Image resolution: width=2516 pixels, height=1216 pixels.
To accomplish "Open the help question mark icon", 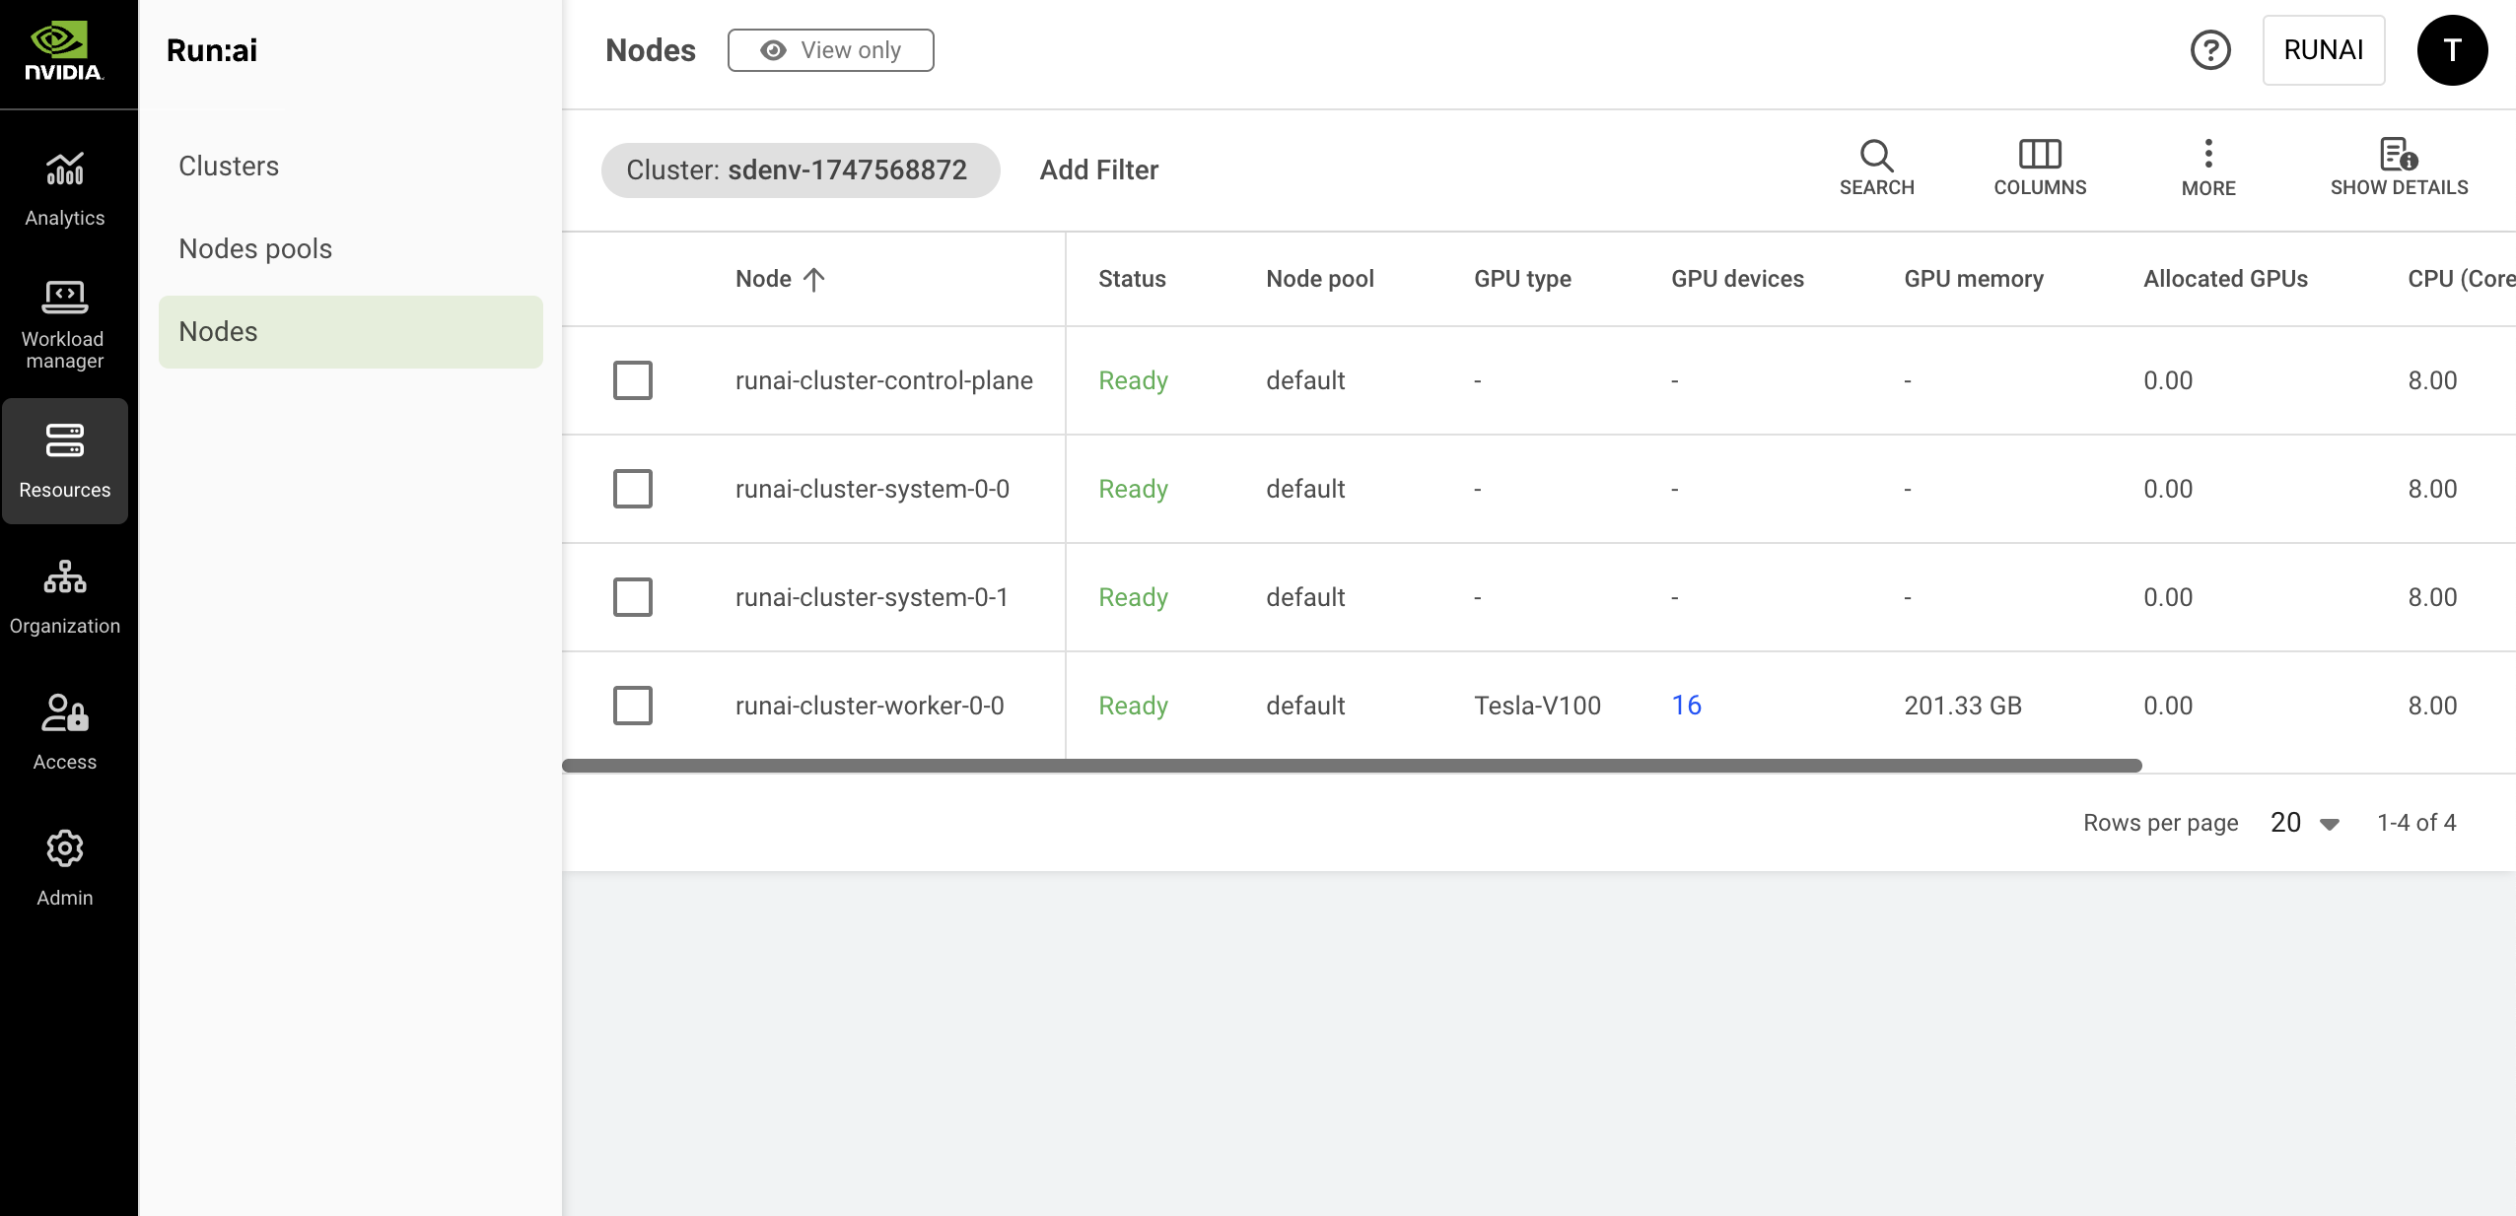I will [2210, 50].
